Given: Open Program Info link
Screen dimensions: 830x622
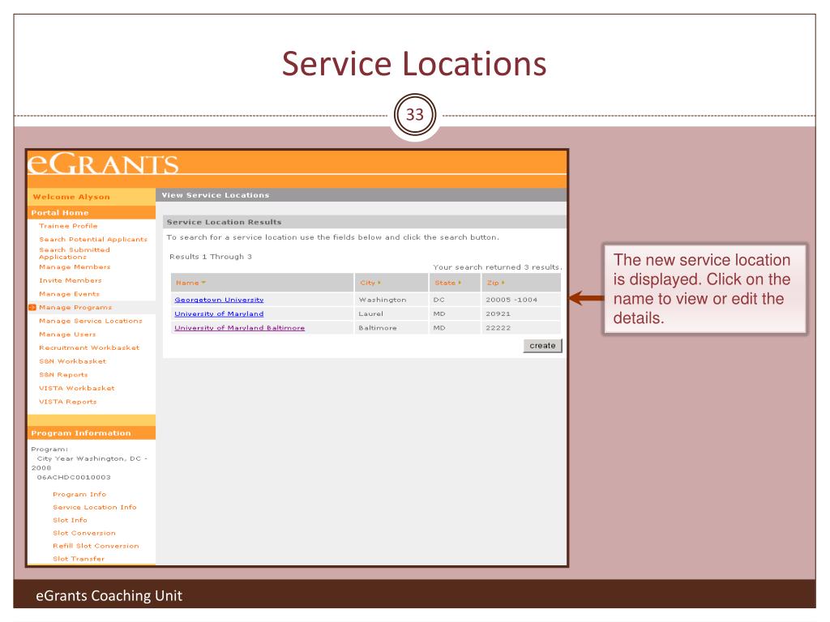Looking at the screenshot, I should tap(79, 495).
